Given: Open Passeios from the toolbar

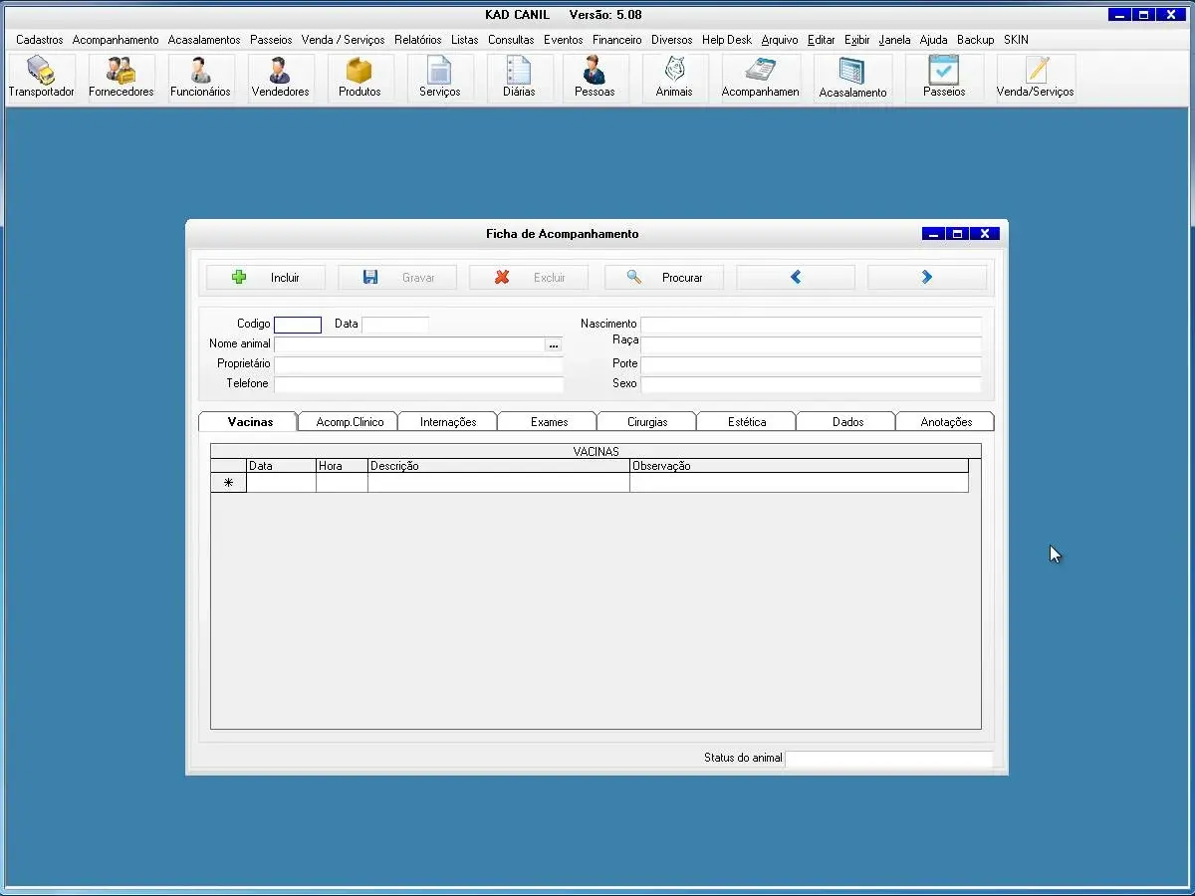Looking at the screenshot, I should [x=943, y=78].
